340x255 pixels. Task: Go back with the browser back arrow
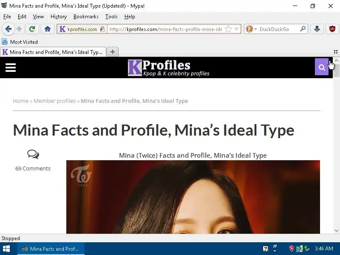point(8,29)
